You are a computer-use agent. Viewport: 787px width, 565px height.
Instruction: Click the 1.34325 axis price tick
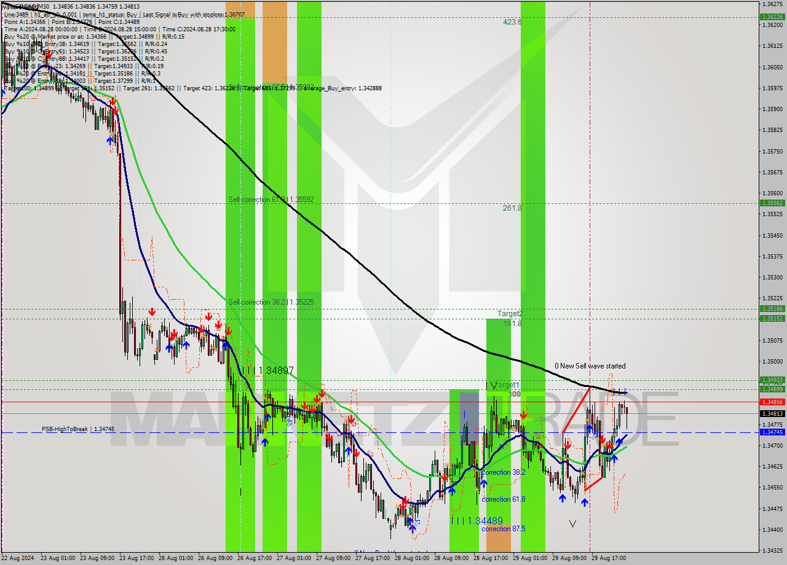click(x=771, y=550)
